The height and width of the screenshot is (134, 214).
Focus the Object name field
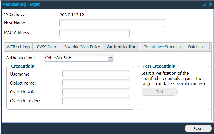click(x=96, y=83)
